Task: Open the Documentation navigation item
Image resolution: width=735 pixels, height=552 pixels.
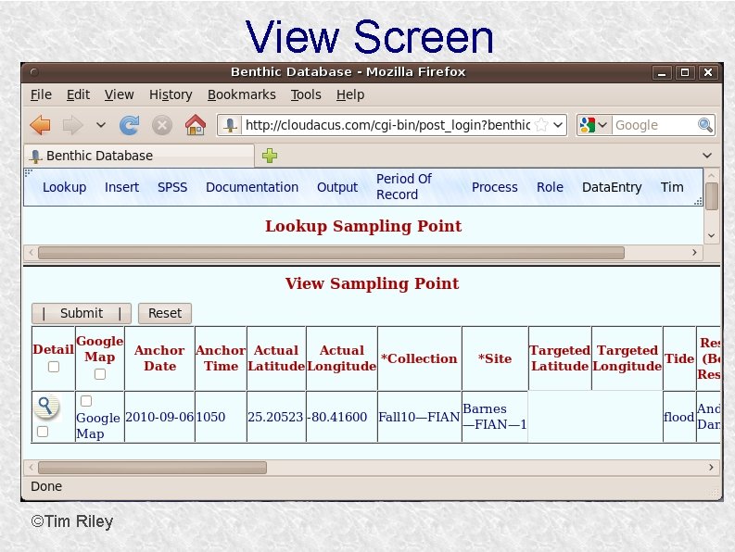Action: pyautogui.click(x=252, y=187)
